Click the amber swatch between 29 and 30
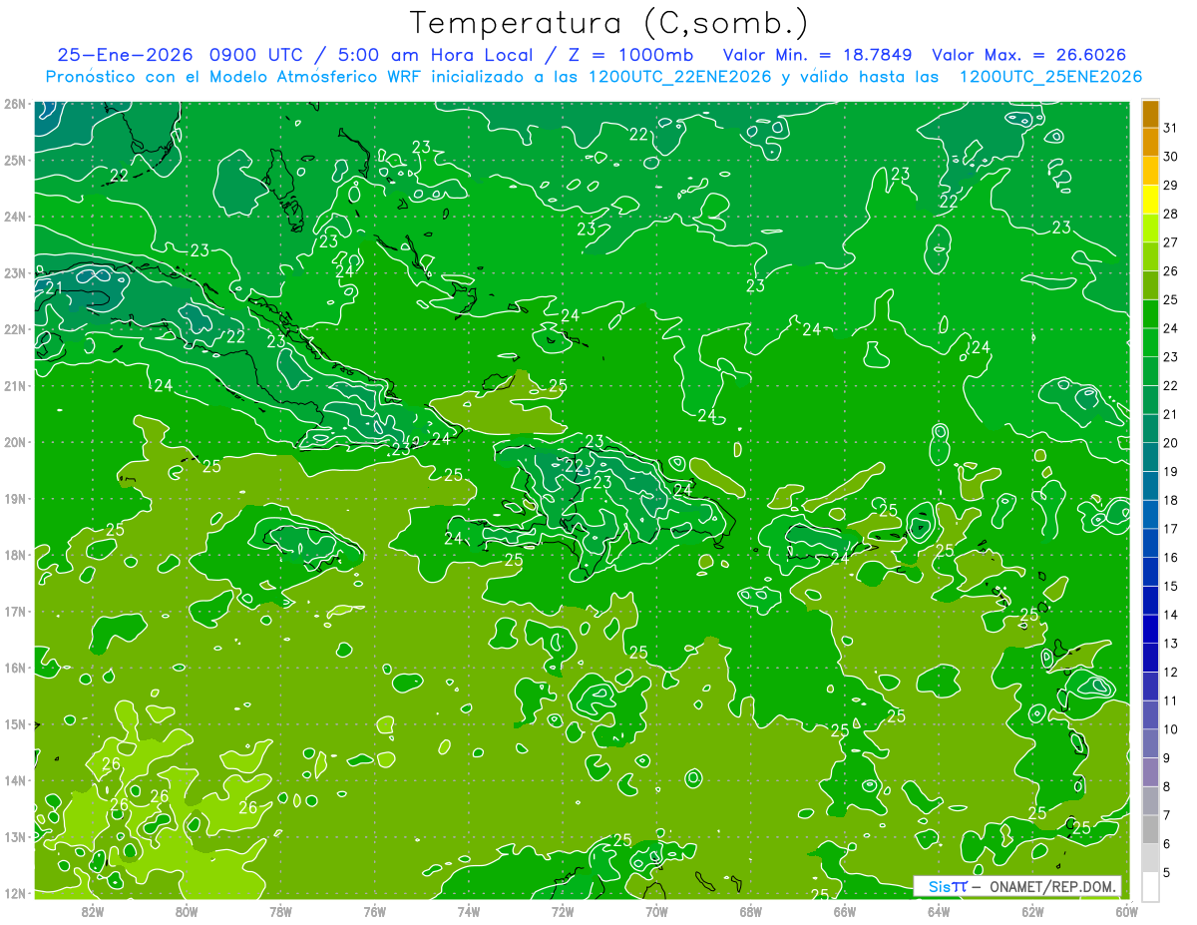 tap(1150, 172)
